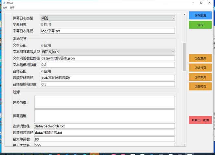Click into the 字幕日志路径 text field
215x155 pixels.
click(107, 31)
